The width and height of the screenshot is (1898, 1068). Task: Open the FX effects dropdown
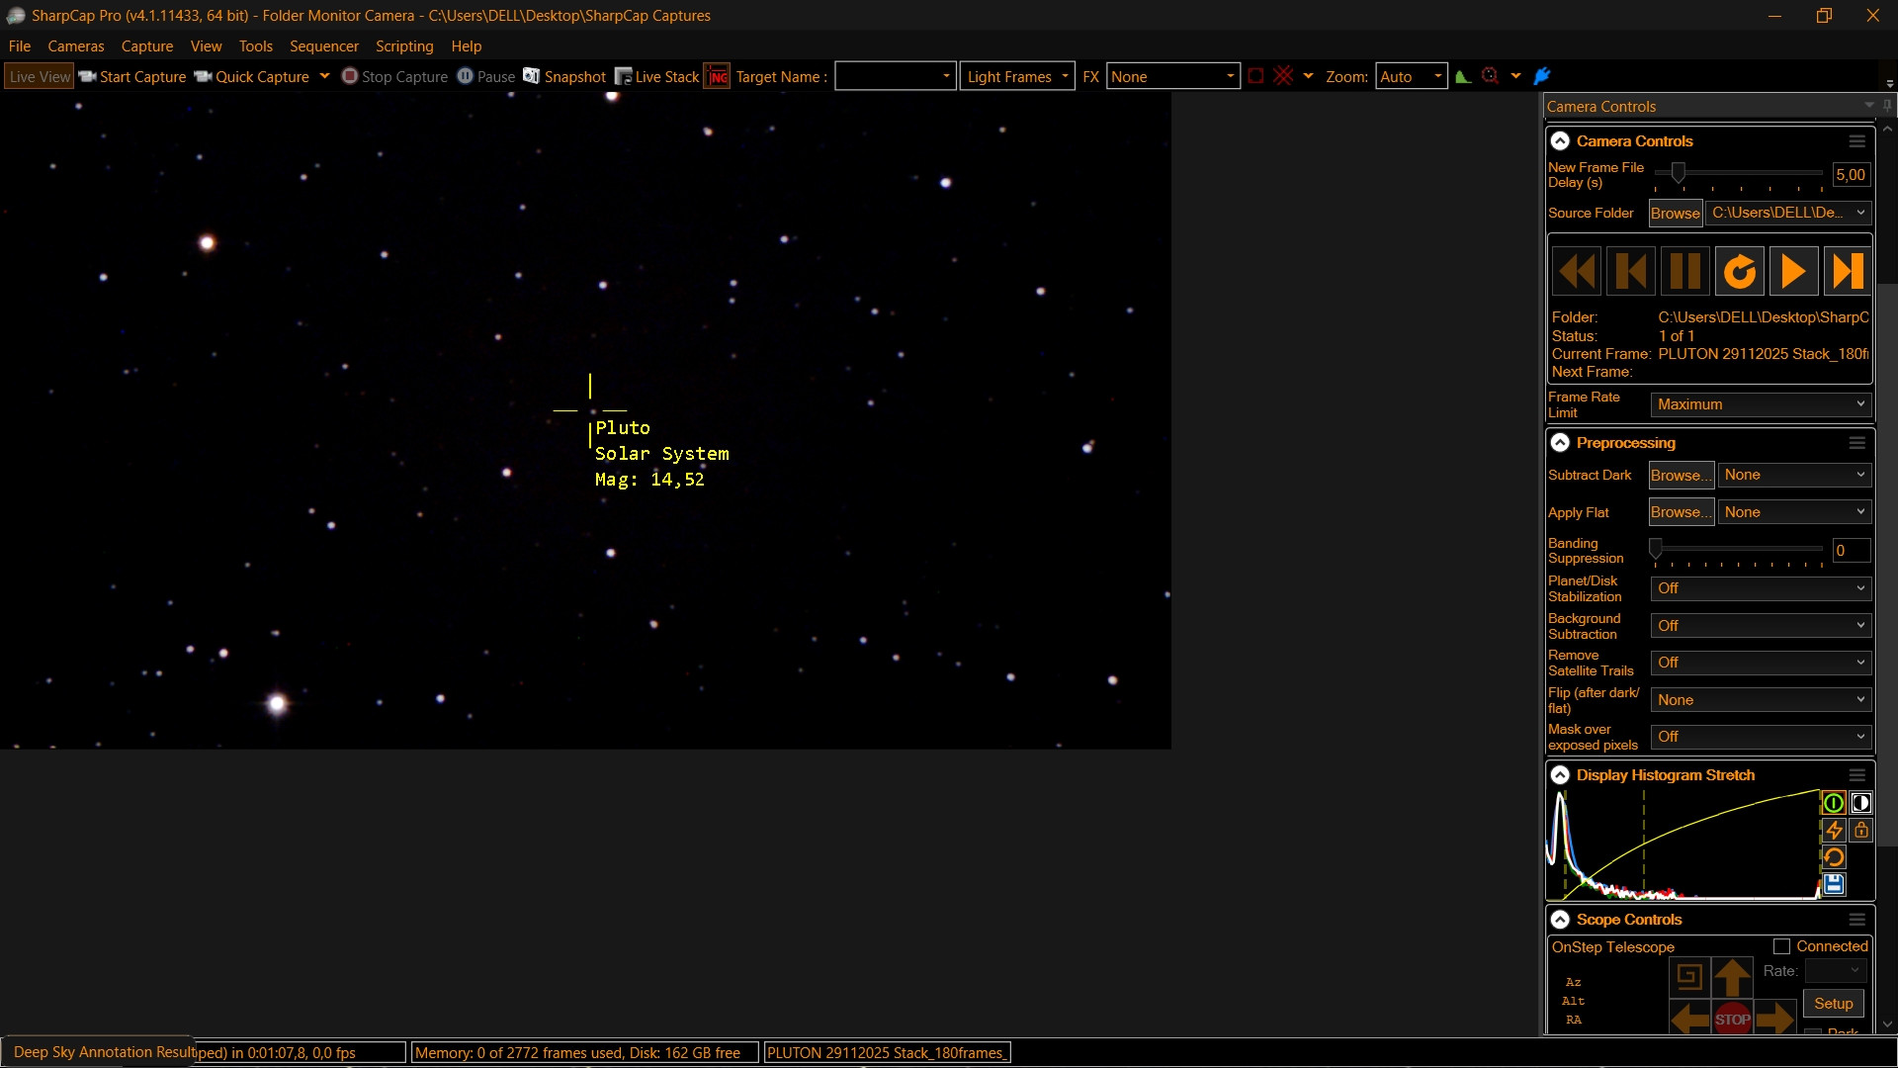tap(1172, 76)
